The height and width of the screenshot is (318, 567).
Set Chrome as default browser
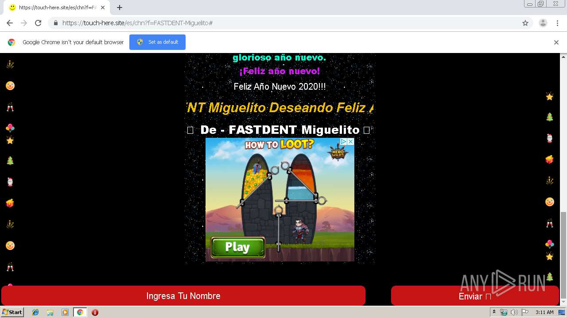[157, 42]
